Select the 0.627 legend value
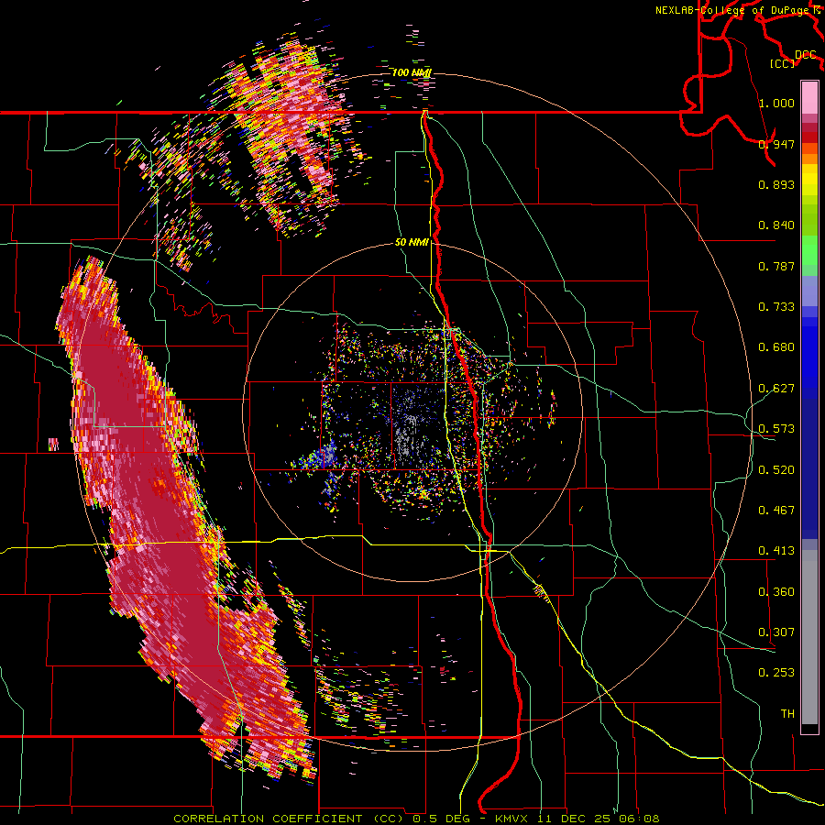 (x=776, y=388)
